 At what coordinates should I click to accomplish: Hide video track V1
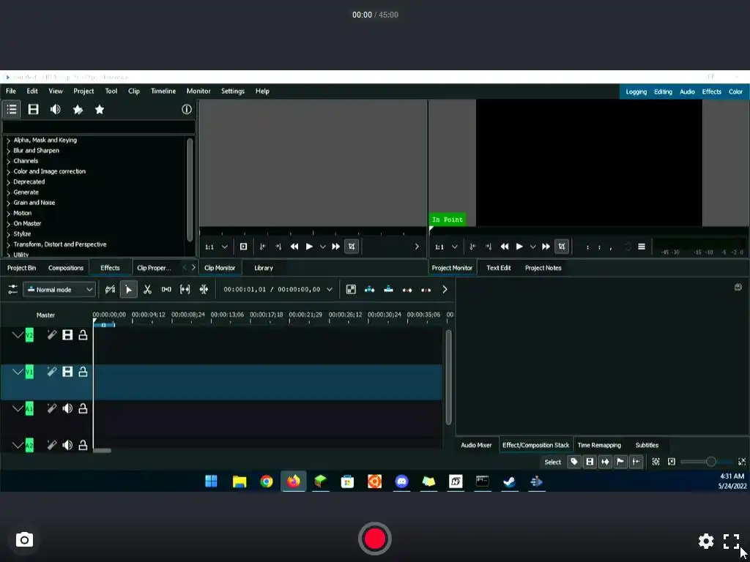pyautogui.click(x=67, y=372)
